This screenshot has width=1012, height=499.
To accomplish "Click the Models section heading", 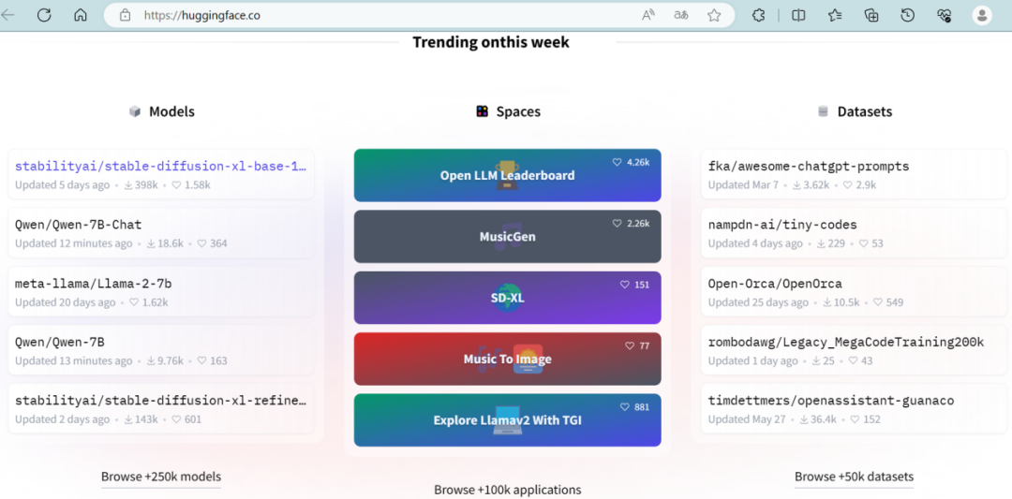I will [171, 111].
